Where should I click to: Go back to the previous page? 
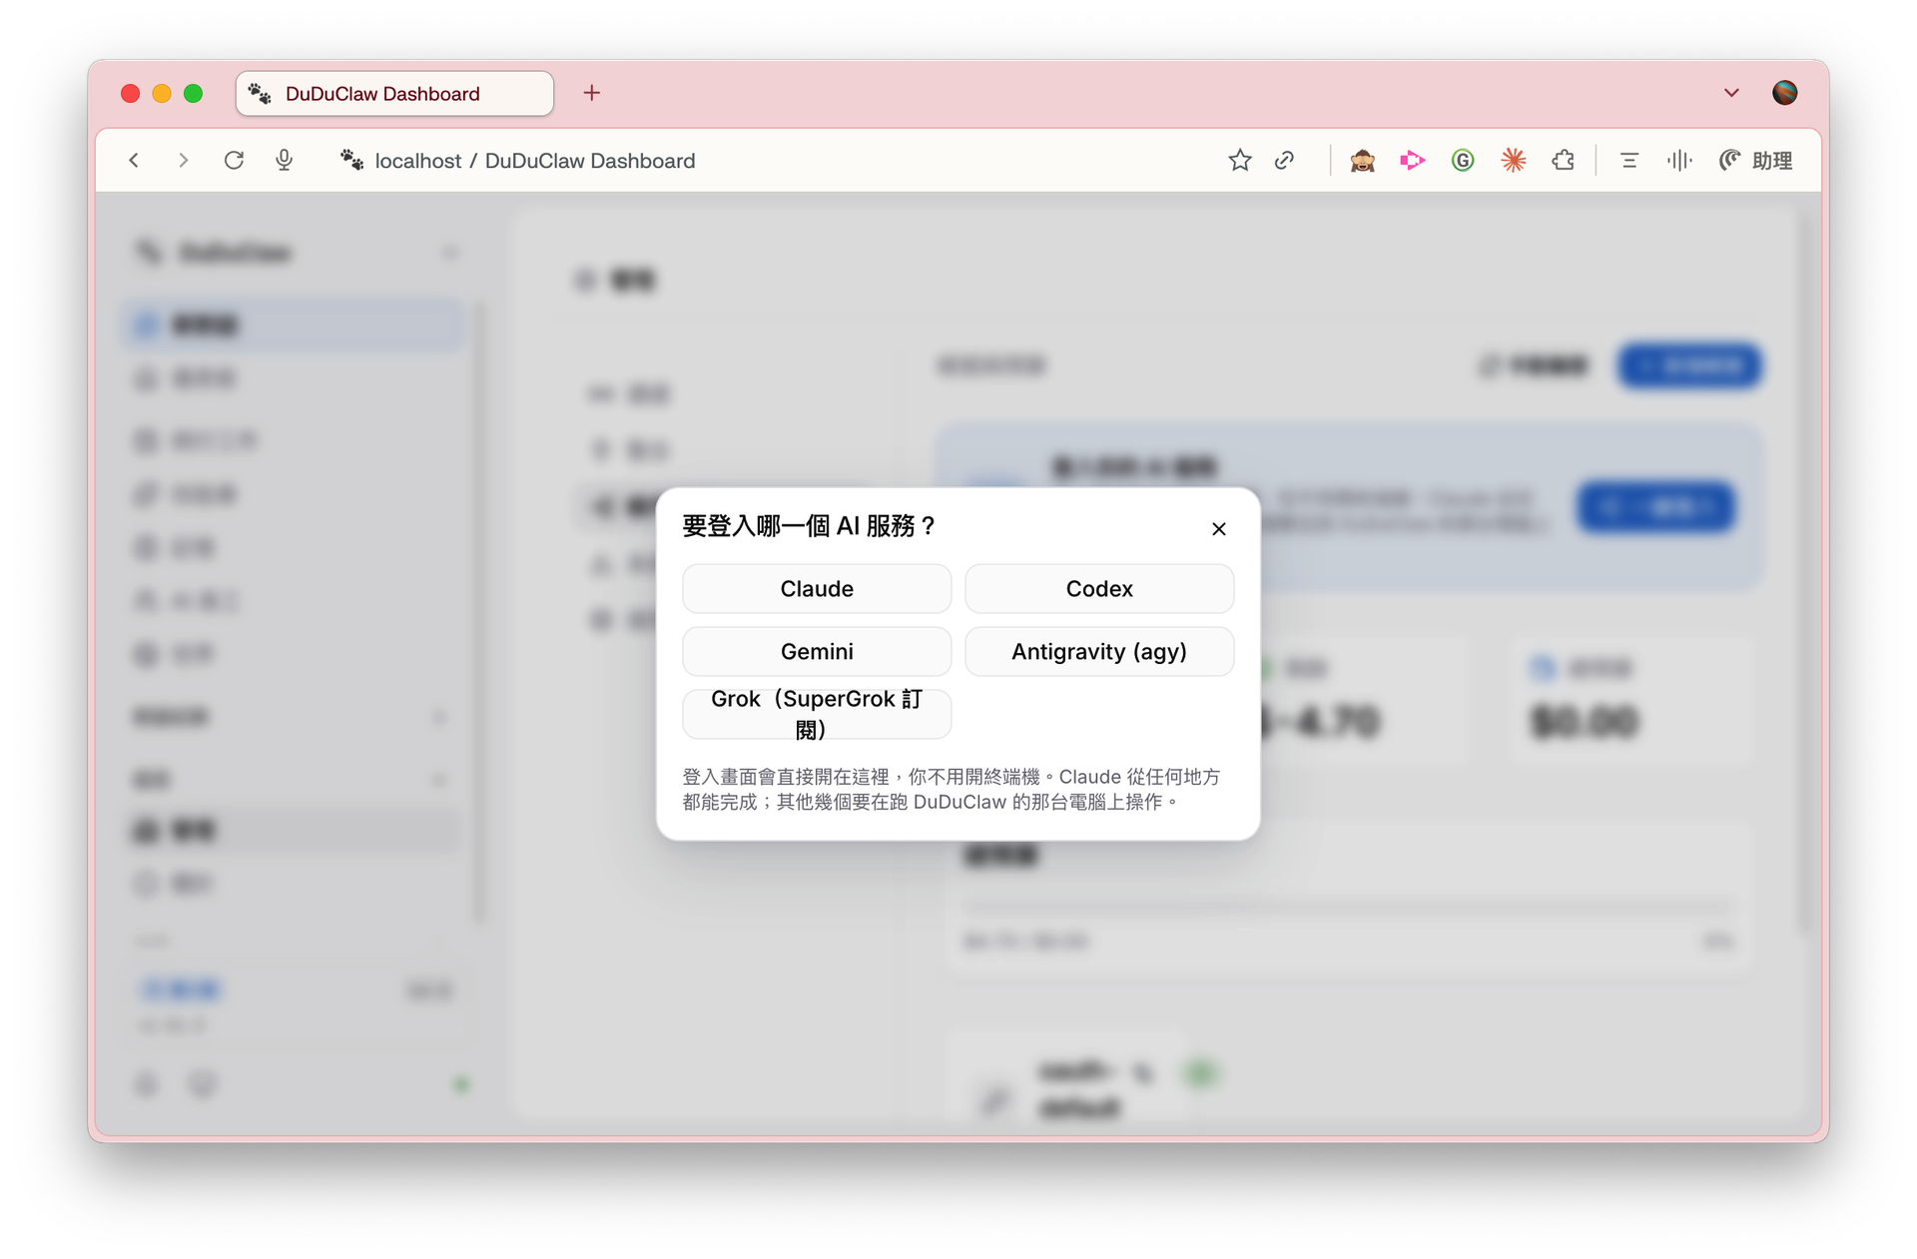134,161
